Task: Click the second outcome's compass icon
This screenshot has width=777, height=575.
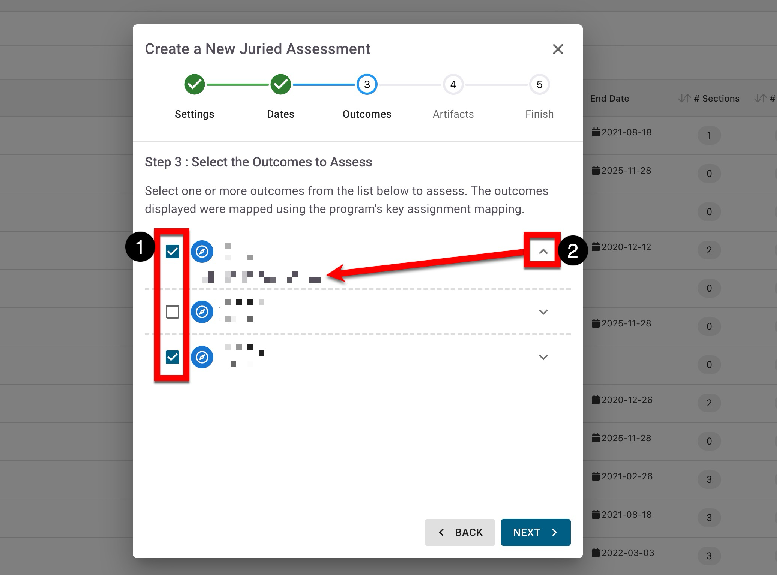Action: pos(202,311)
